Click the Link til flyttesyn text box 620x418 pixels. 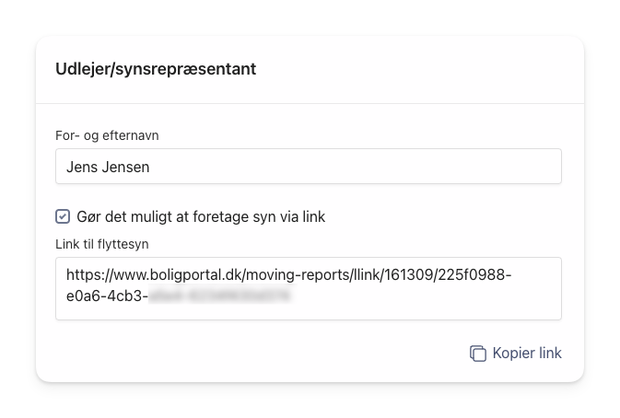[x=308, y=288]
